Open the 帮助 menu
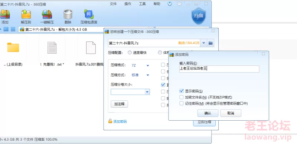297x144 pixels. tap(157, 4)
